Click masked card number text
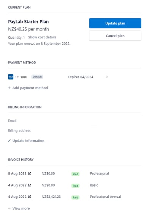This screenshot has height=216, width=152. click(21, 77)
